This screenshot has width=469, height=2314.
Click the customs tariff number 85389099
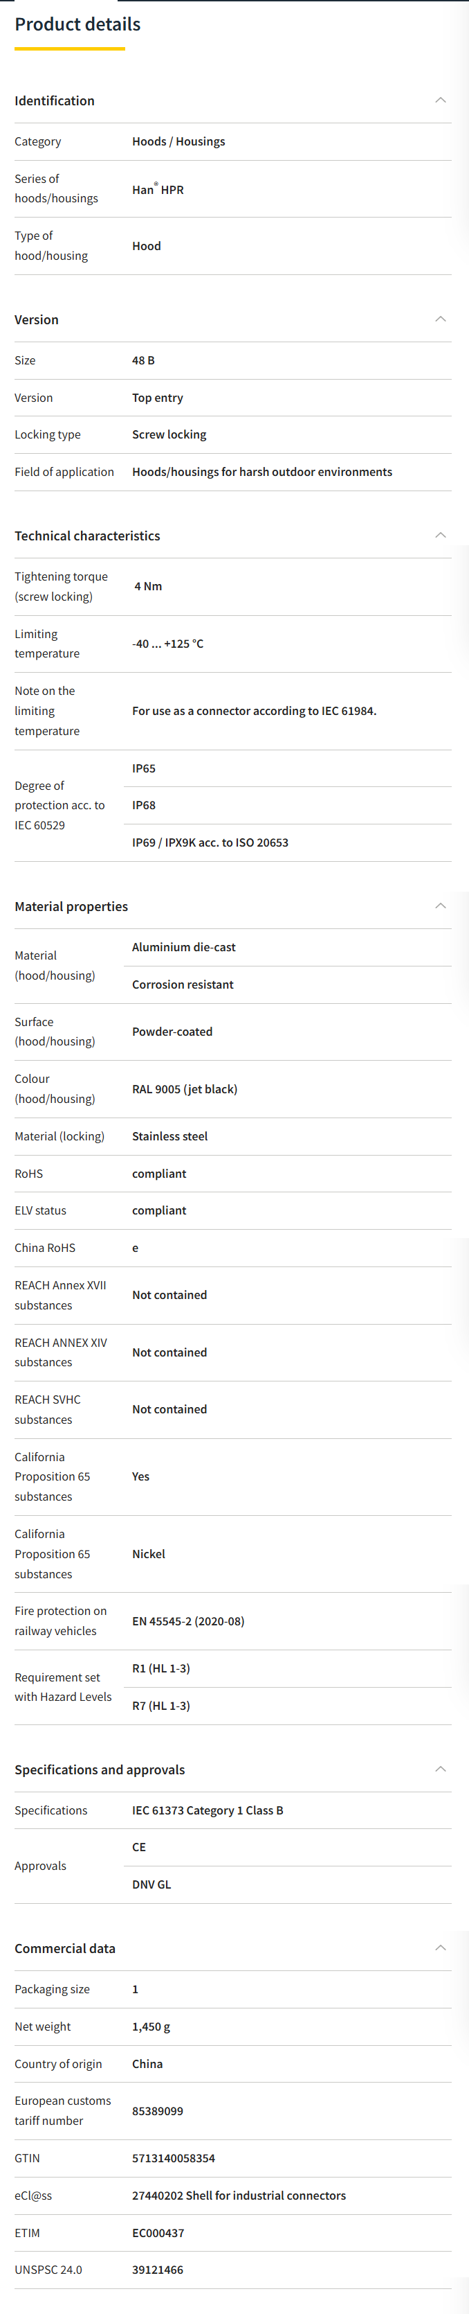157,2111
